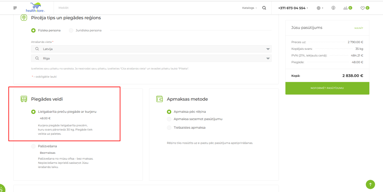Select Fiziska persona radio button
The image size is (383, 192).
coord(33,31)
